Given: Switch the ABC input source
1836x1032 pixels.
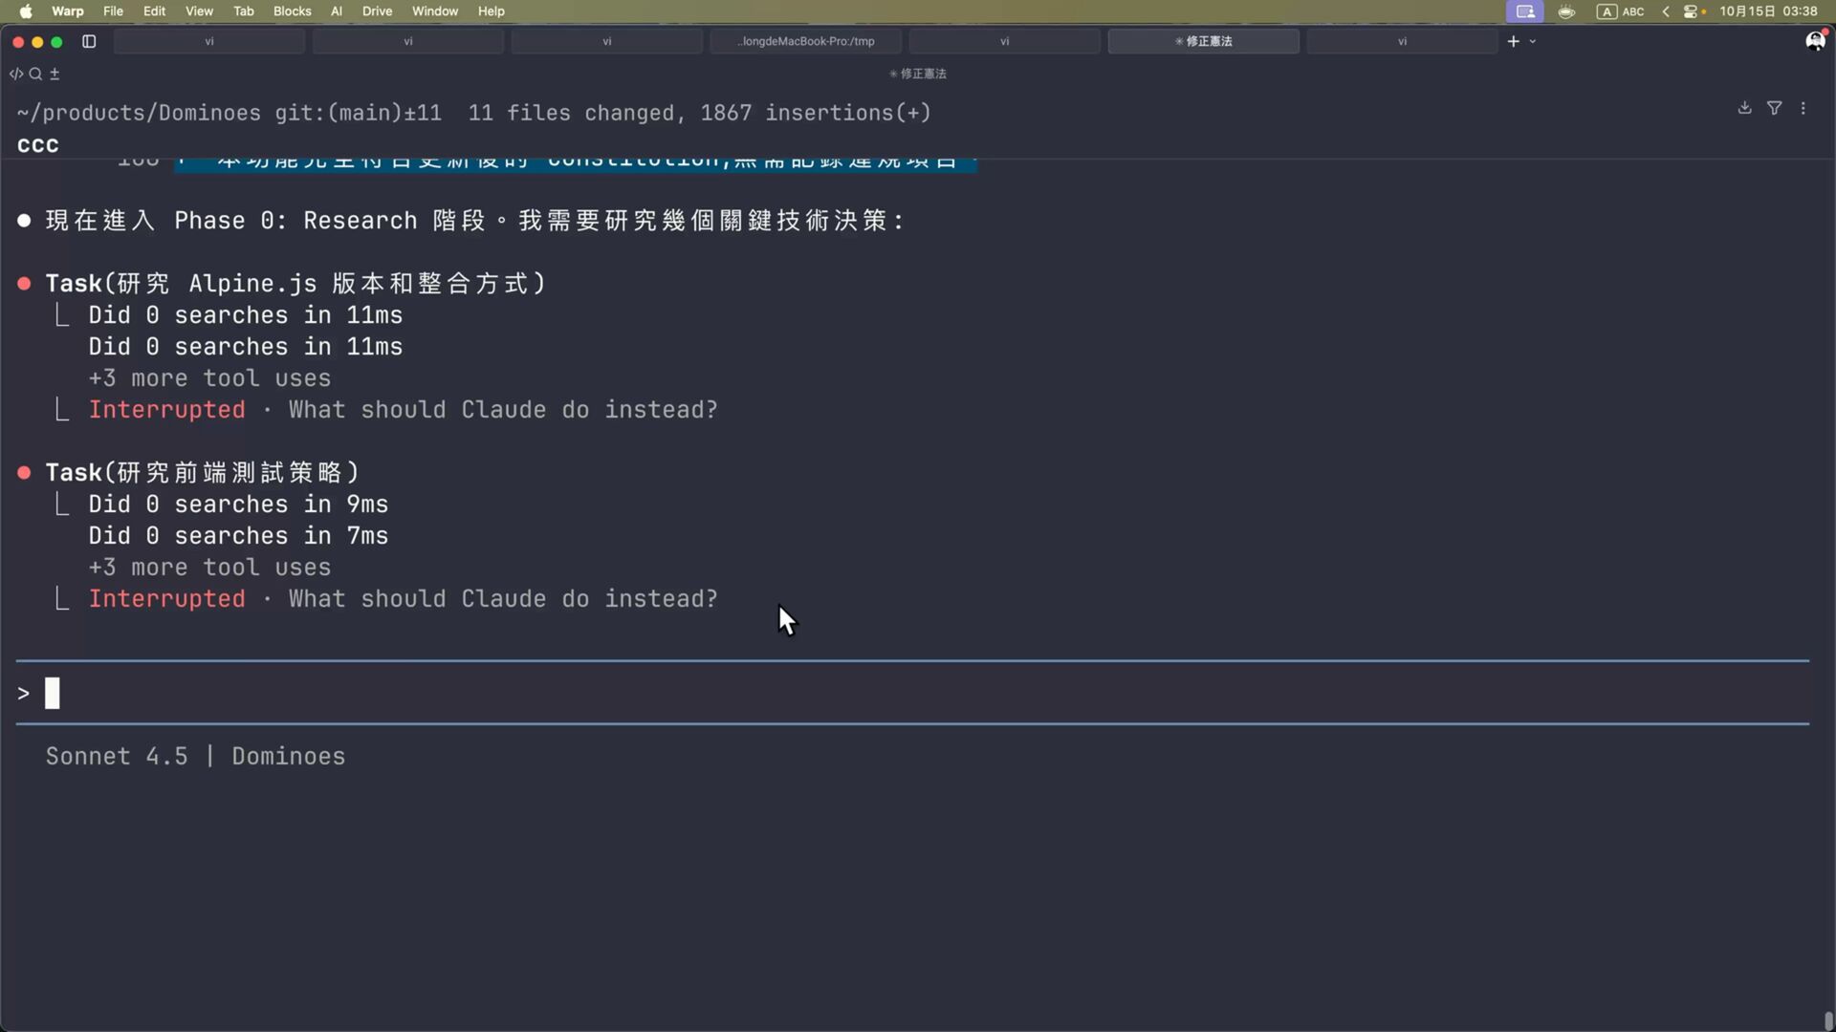Looking at the screenshot, I should pyautogui.click(x=1621, y=11).
